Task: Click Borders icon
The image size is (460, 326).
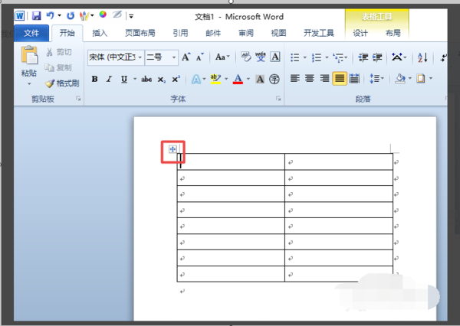Action: pyautogui.click(x=421, y=79)
